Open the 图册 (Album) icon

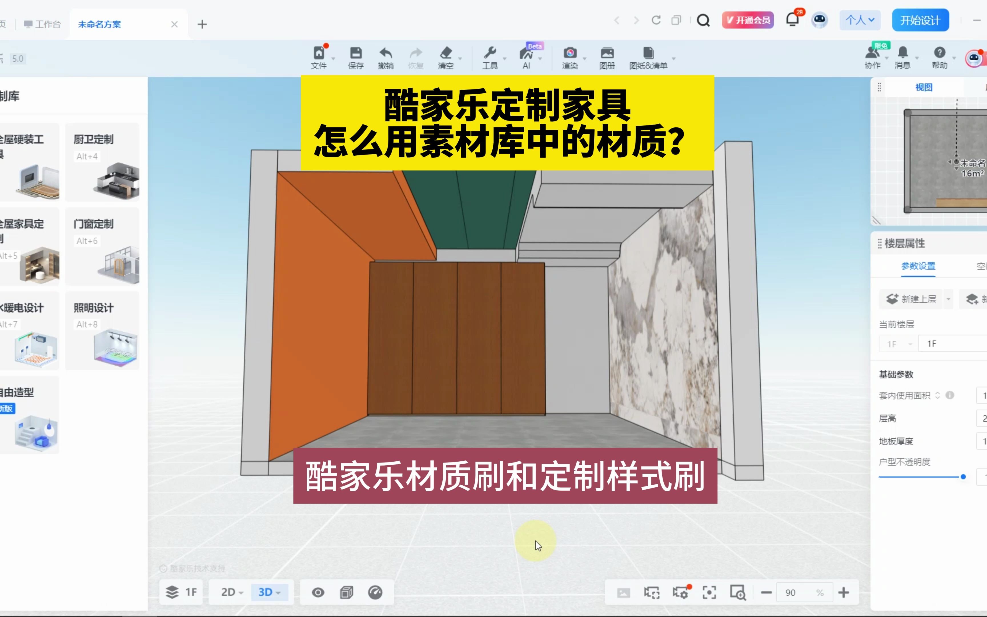click(607, 53)
